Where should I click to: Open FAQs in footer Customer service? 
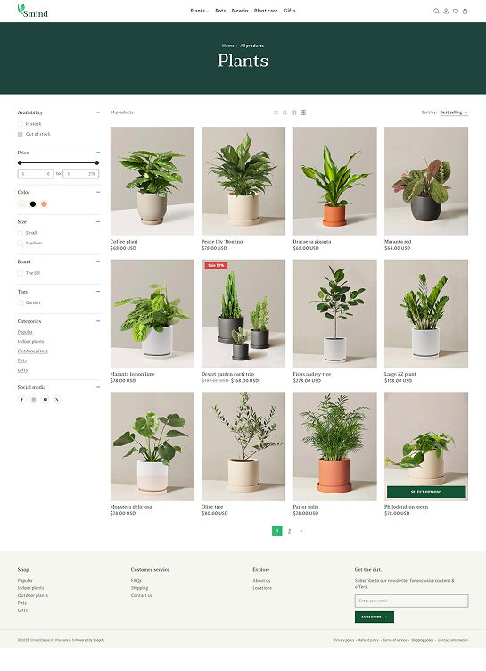point(136,581)
